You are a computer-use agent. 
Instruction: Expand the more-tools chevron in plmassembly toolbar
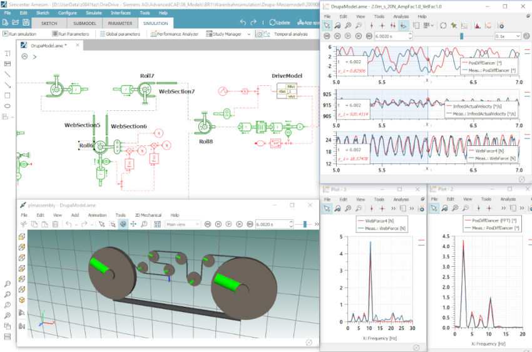[x=317, y=224]
